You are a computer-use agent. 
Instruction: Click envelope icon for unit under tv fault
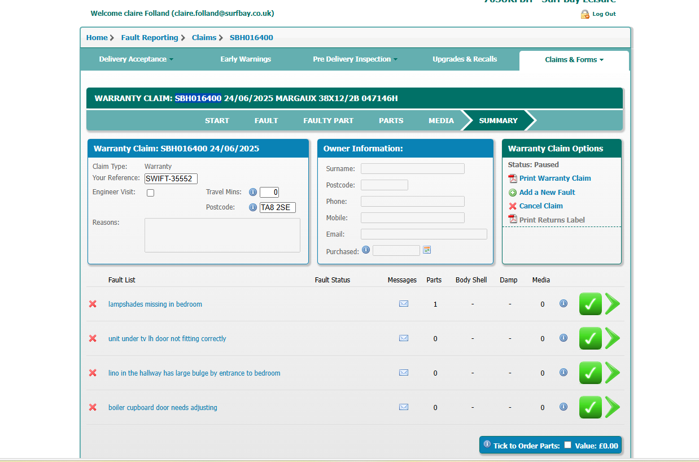pos(404,338)
